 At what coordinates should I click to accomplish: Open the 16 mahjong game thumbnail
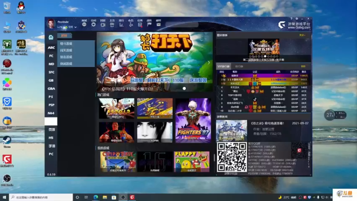154,162
